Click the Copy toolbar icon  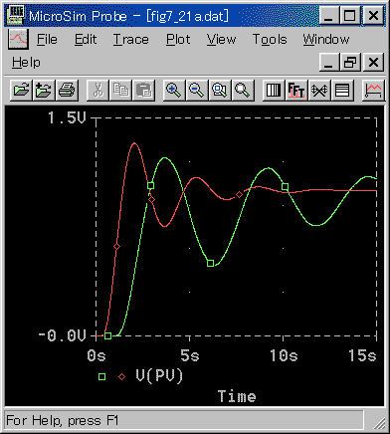point(120,90)
